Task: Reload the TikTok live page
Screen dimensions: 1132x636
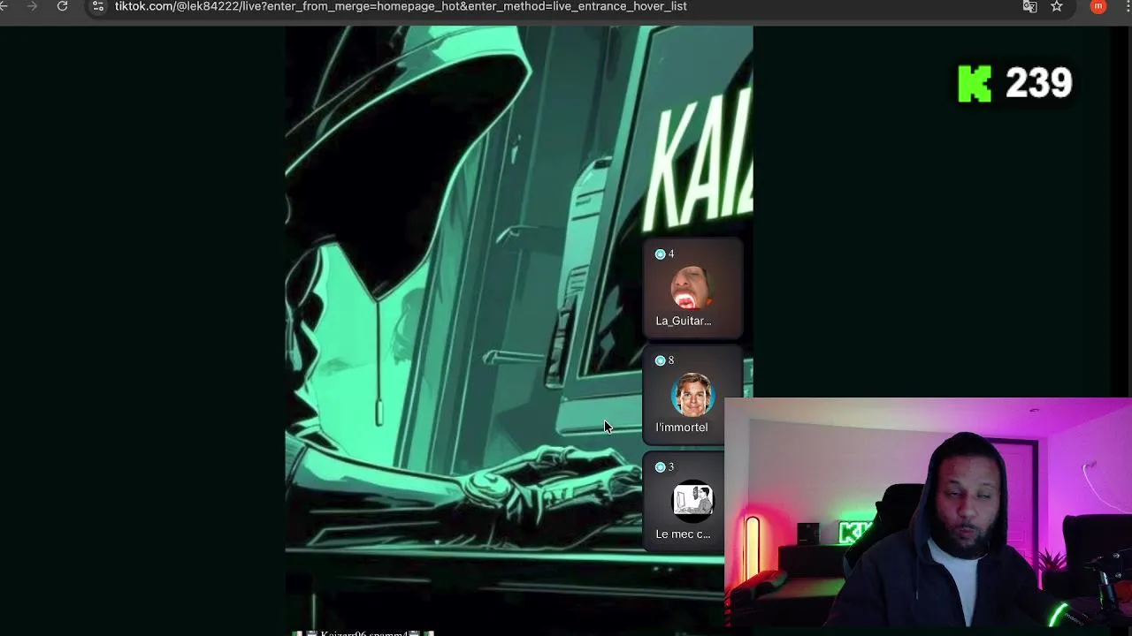Action: [x=62, y=6]
